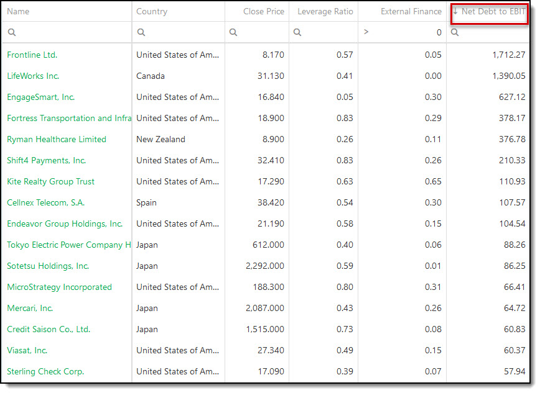Click the descending sort arrow on Net Debt to EBIT
Screen dimensions: 540x393
455,11
